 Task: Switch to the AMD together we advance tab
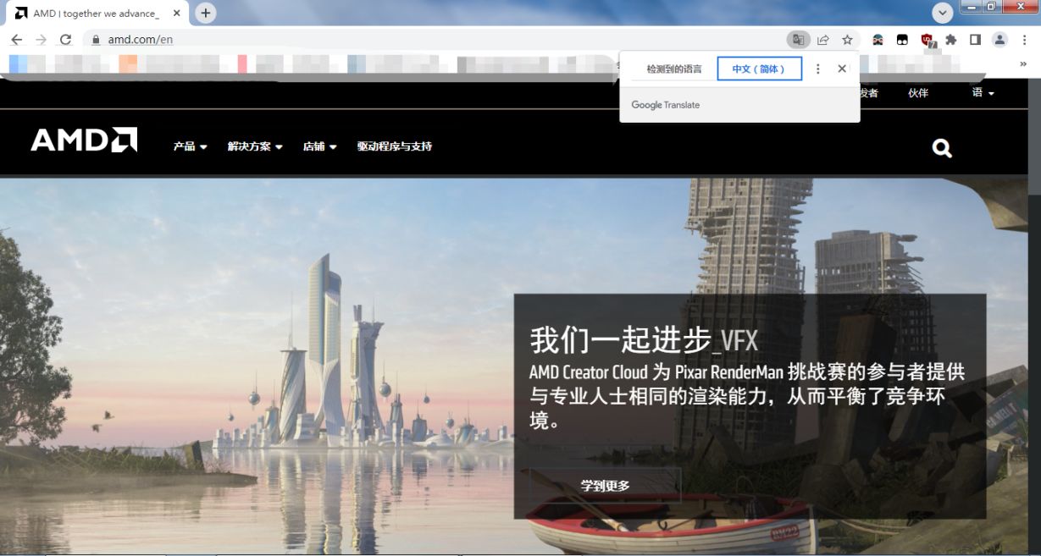coord(97,14)
